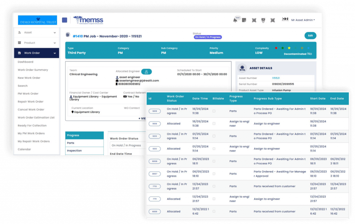This screenshot has height=224, width=355.
Task: Click the Work Order sidebar icon
Action: [x=19, y=53]
